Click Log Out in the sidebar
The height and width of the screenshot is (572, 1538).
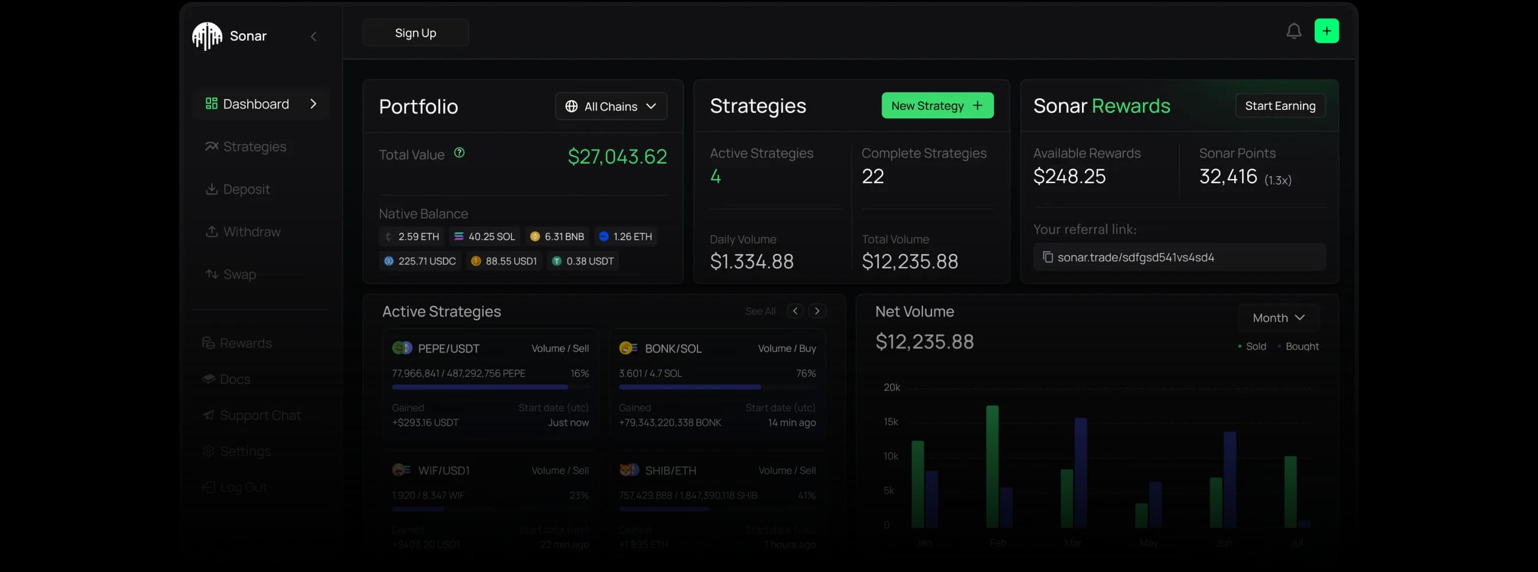(x=234, y=487)
